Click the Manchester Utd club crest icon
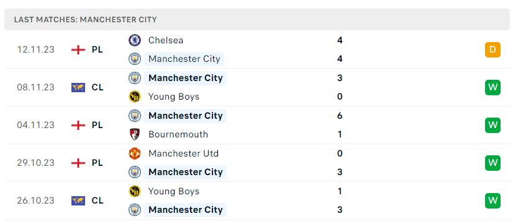 pyautogui.click(x=135, y=153)
